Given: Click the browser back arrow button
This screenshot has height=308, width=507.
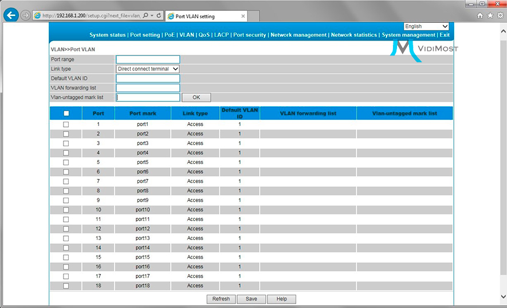Looking at the screenshot, I should coord(10,15).
